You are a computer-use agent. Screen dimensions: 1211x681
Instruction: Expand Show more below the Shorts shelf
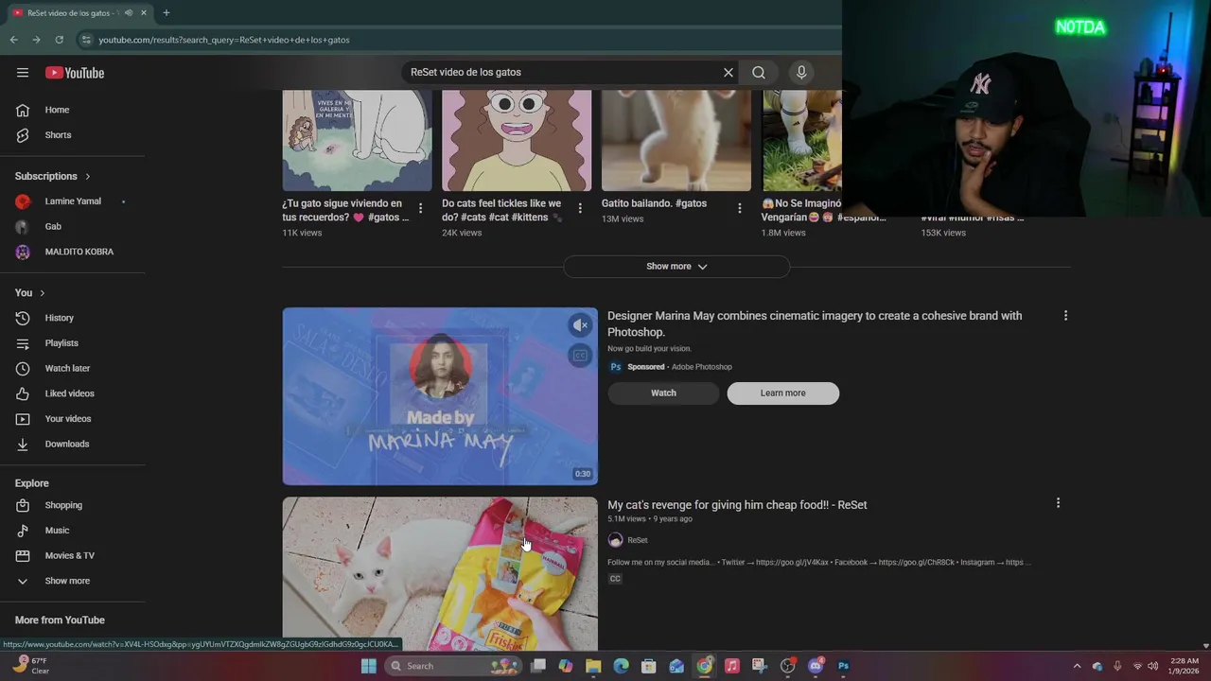(x=676, y=267)
